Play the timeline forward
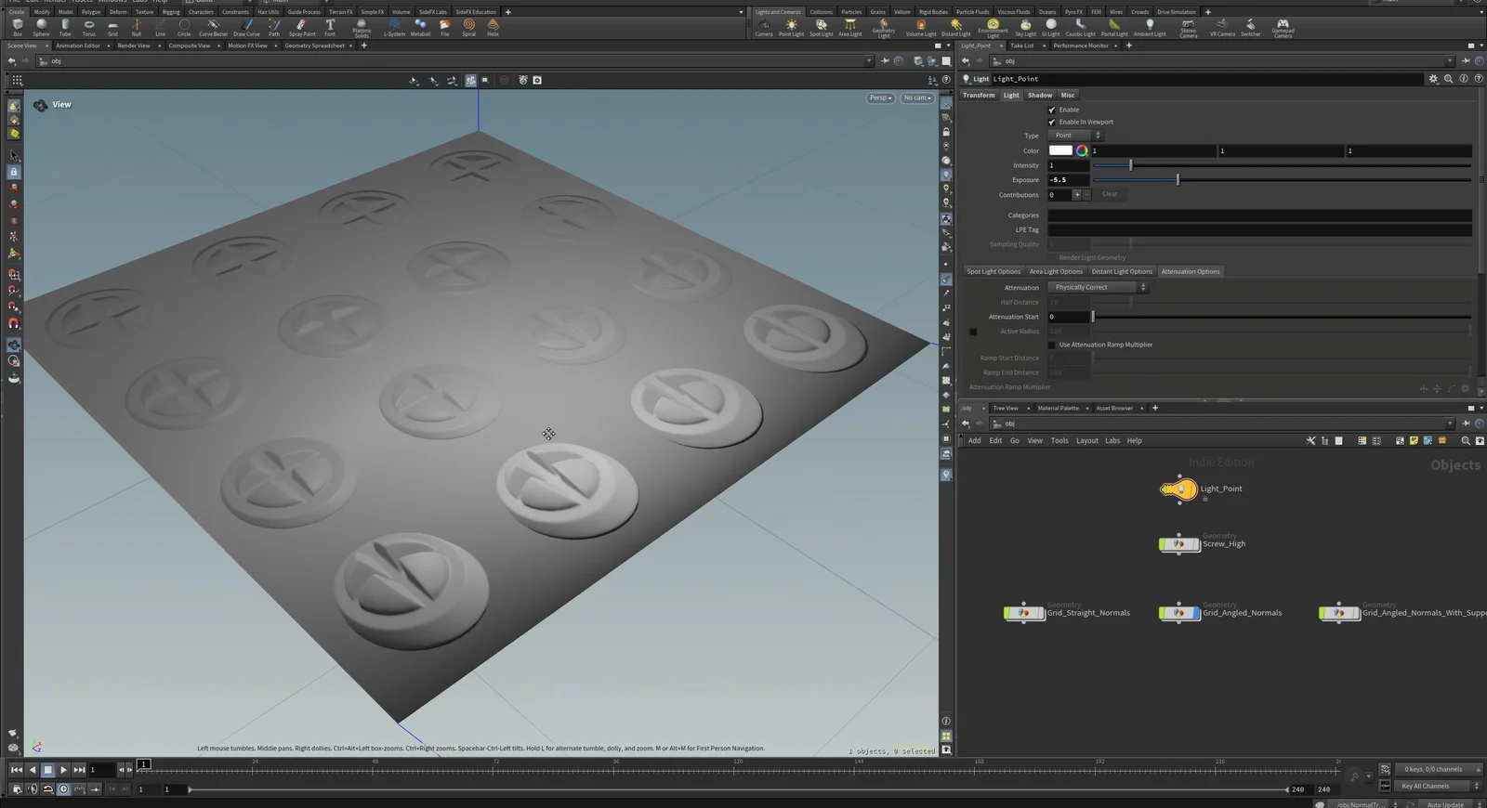Image resolution: width=1487 pixels, height=808 pixels. (x=63, y=770)
